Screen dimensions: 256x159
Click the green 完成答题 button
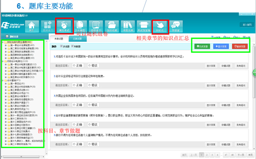coord(202,46)
